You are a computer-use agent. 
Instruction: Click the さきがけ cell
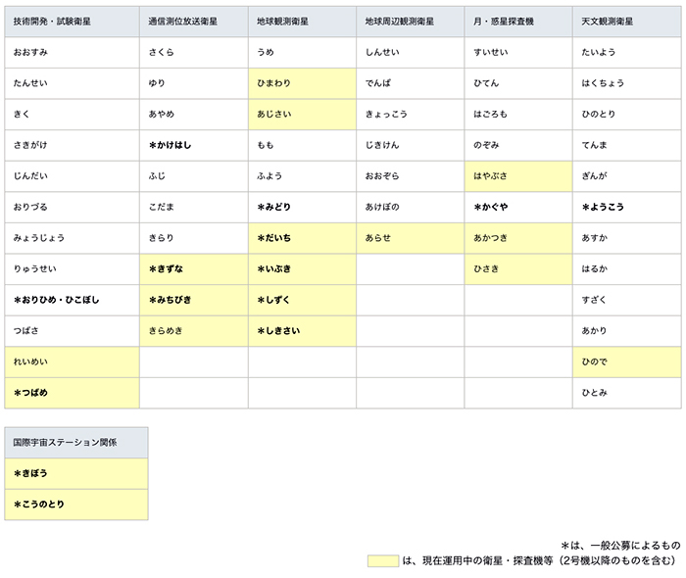click(73, 146)
